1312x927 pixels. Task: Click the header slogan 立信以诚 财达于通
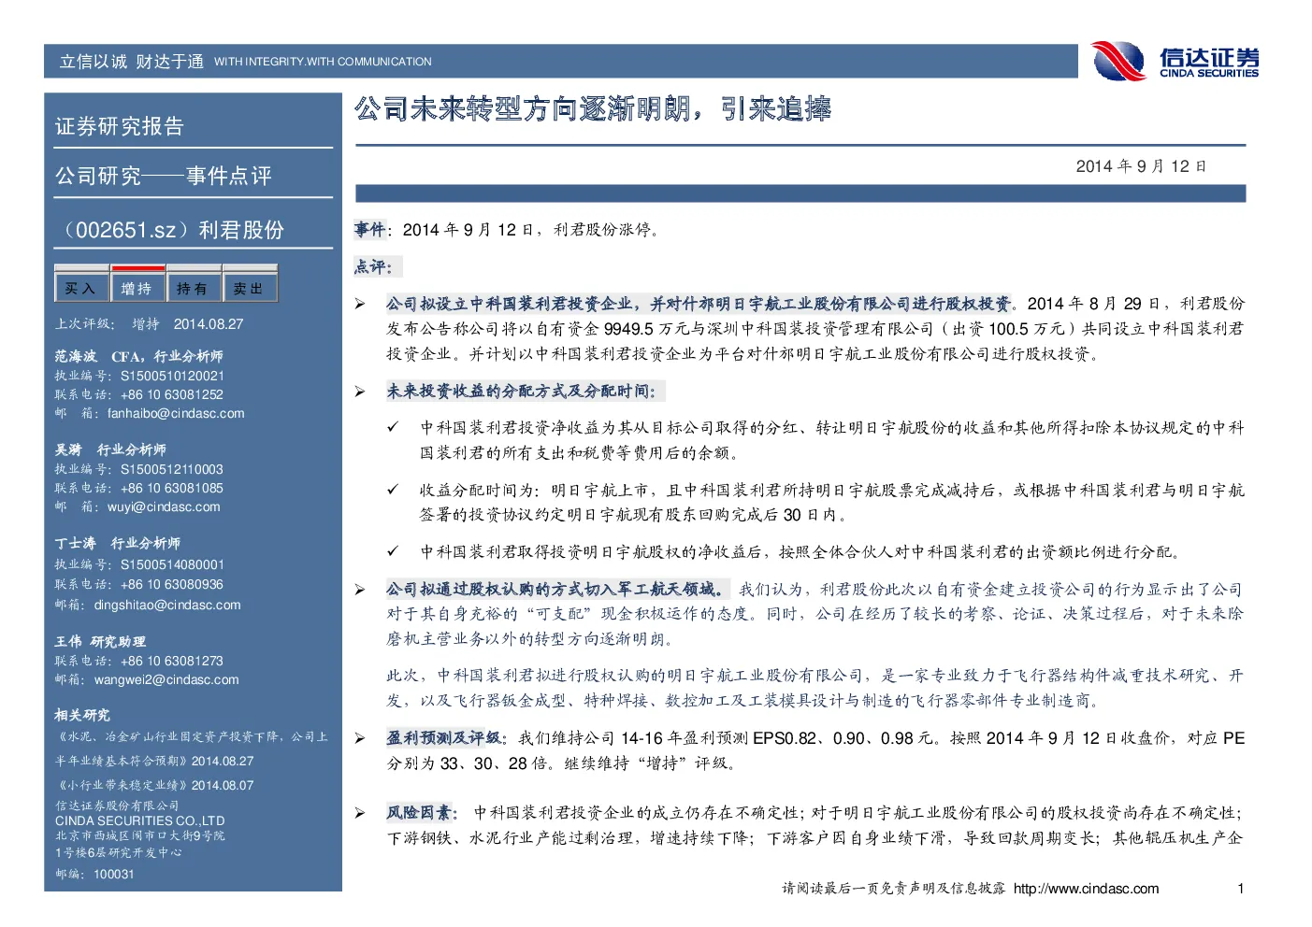(x=131, y=62)
